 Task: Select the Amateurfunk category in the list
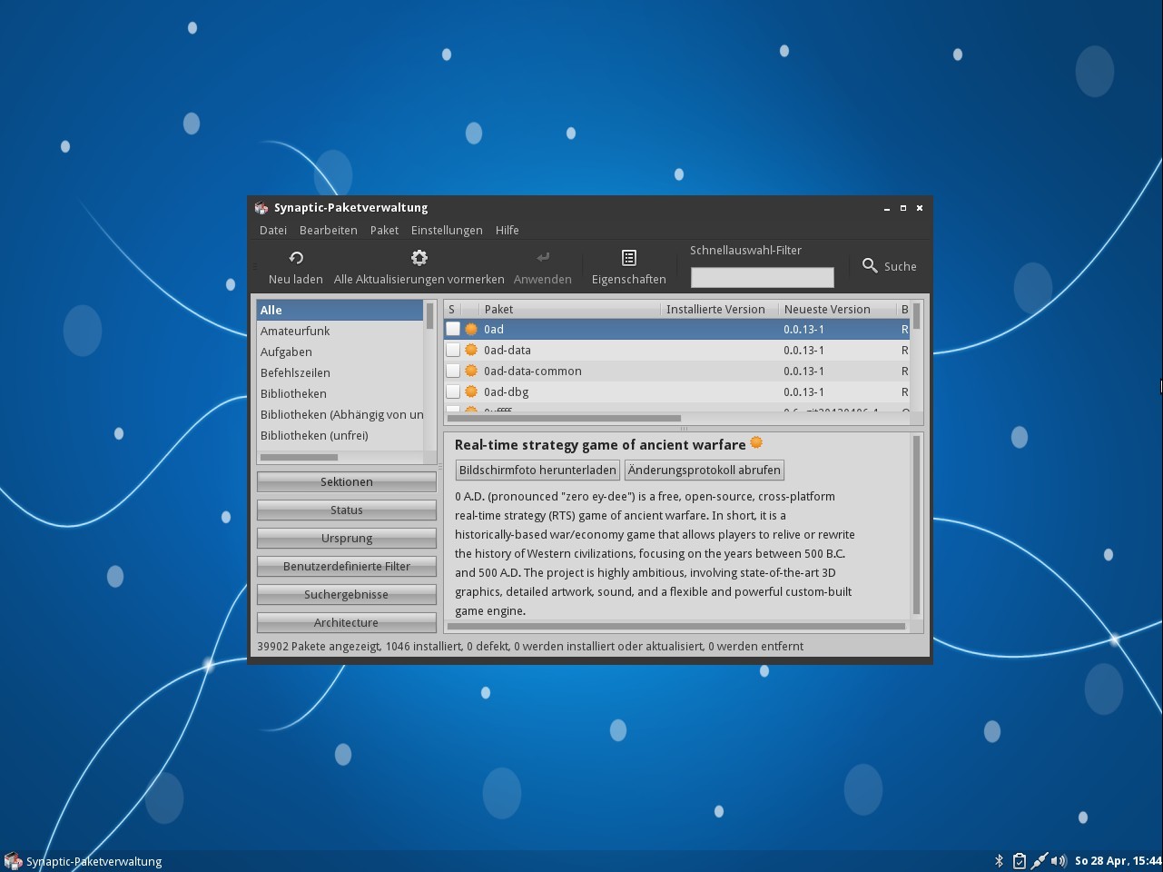[295, 332]
